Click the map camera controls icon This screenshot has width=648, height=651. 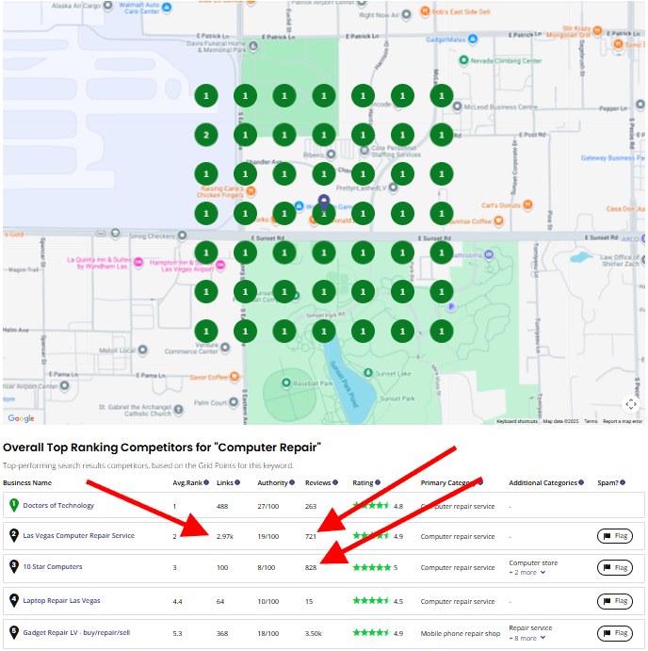(631, 404)
